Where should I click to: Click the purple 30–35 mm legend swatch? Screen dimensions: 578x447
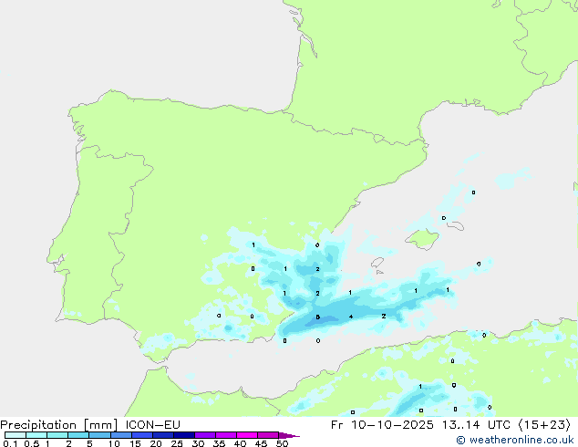point(205,435)
